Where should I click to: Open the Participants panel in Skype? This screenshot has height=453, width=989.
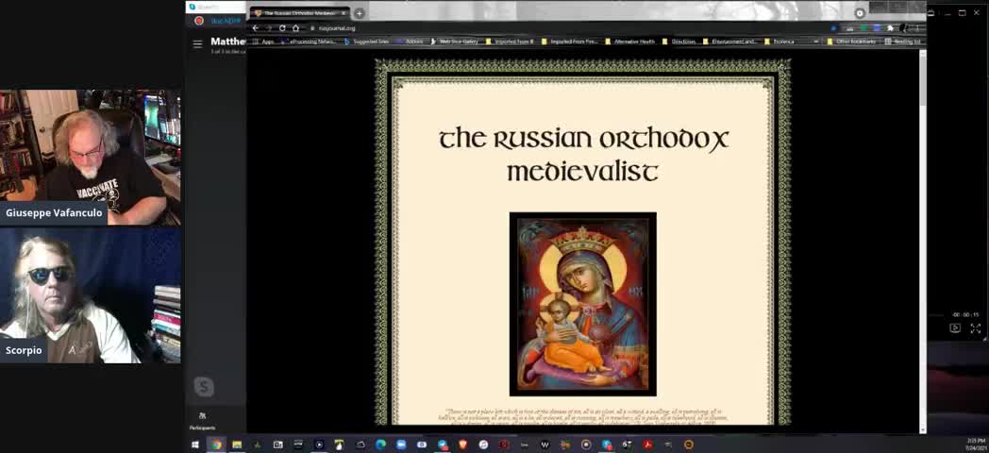coord(203,420)
